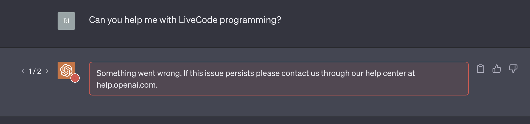Give the response a thumbs up
This screenshot has height=124, width=530.
pos(497,69)
